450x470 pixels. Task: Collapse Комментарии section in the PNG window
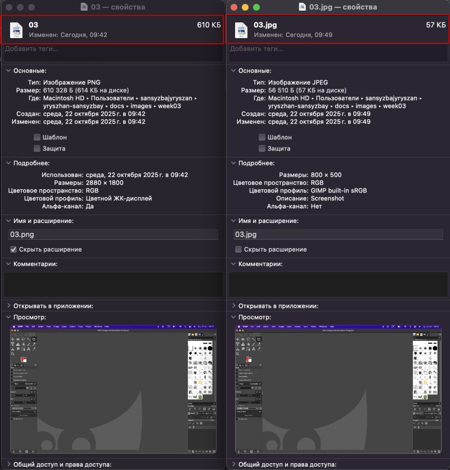pyautogui.click(x=8, y=263)
